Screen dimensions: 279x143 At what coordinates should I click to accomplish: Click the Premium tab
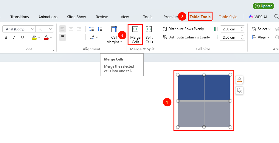(171, 17)
